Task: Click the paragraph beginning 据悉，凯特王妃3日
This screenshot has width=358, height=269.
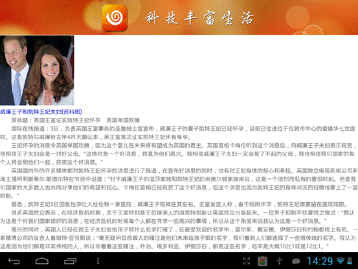Action: point(179,204)
